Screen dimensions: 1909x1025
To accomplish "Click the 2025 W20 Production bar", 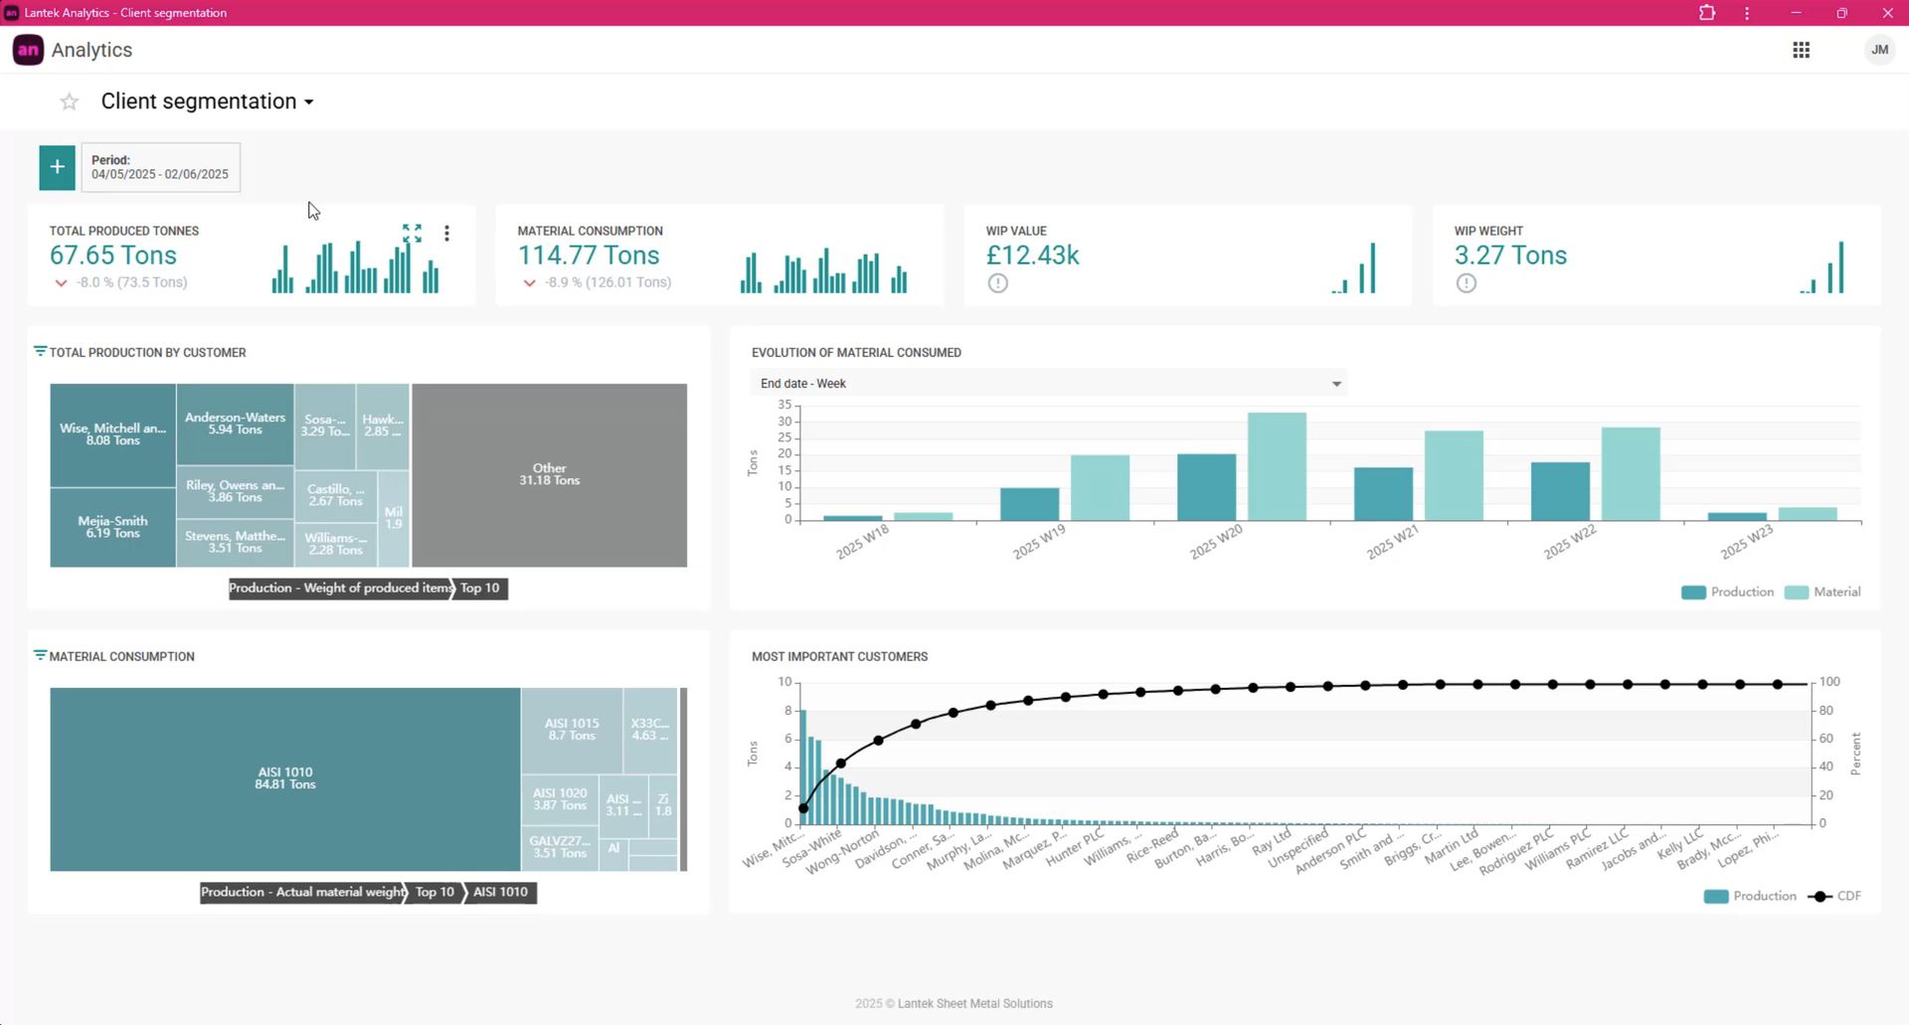I will pyautogui.click(x=1206, y=487).
